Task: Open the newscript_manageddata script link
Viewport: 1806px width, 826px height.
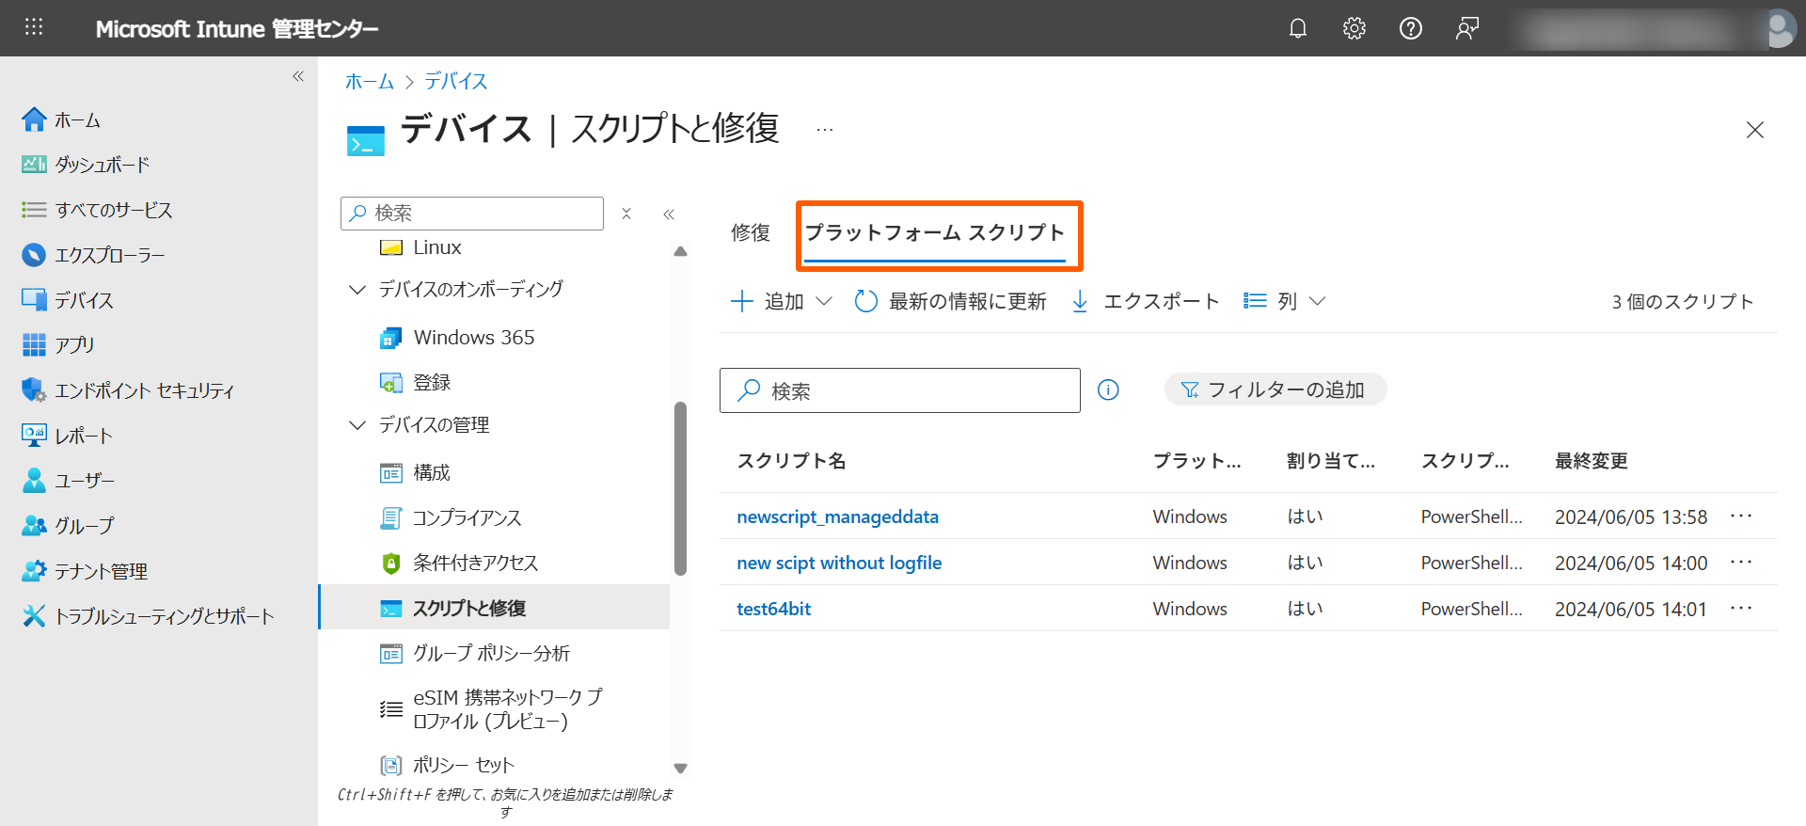Action: (837, 516)
